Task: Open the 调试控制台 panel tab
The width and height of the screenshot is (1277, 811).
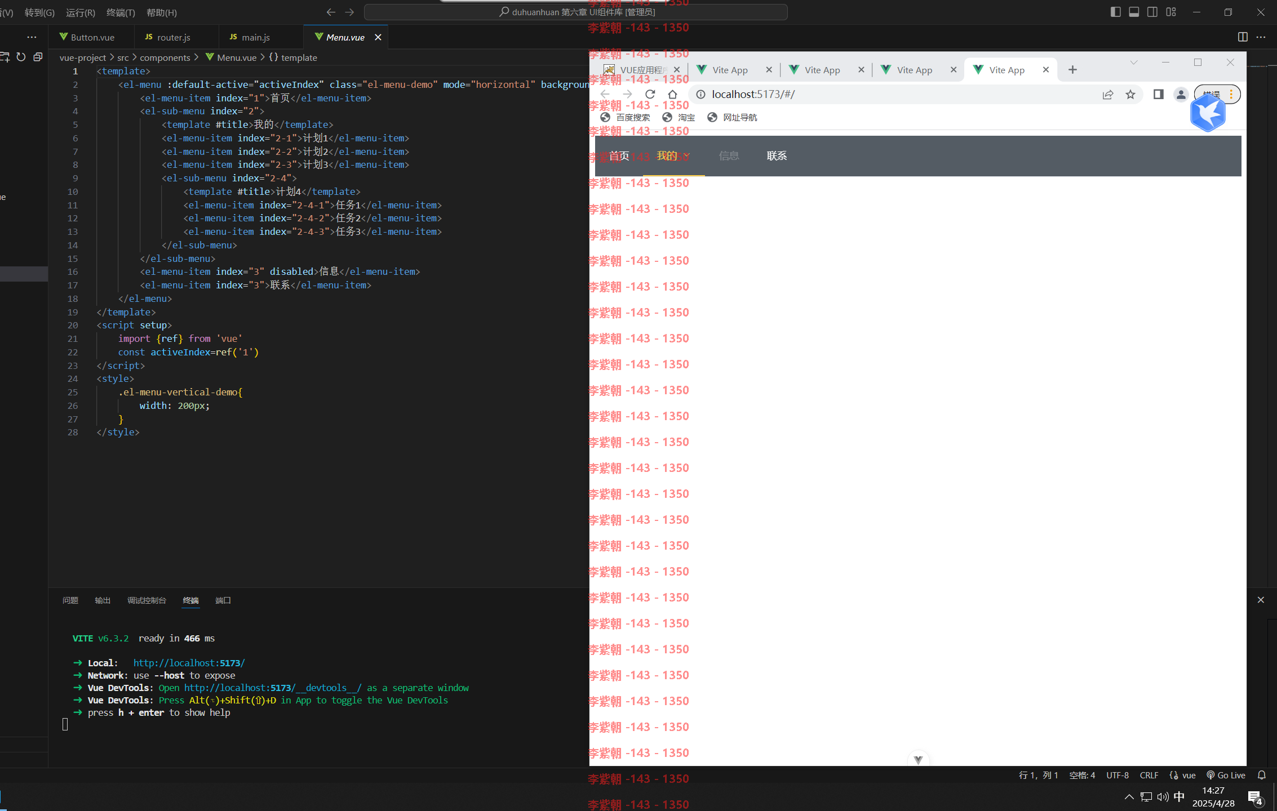Action: pyautogui.click(x=147, y=600)
